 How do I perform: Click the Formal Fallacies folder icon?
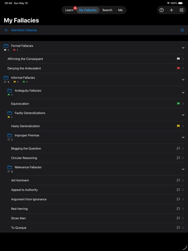tap(6, 46)
